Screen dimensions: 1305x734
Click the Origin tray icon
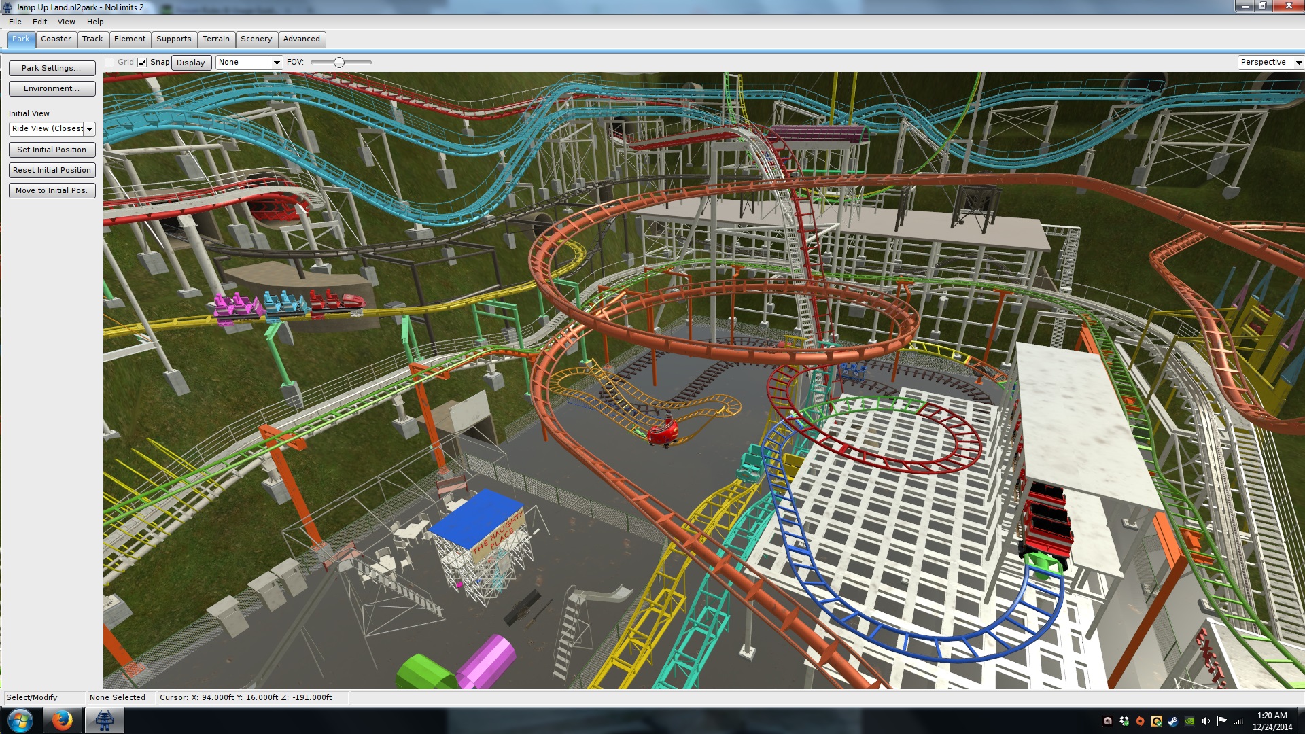[x=1141, y=721]
